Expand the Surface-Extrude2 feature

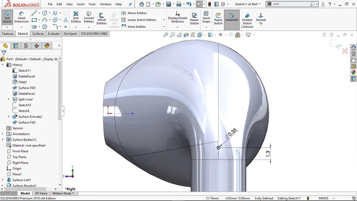[x=9, y=117]
